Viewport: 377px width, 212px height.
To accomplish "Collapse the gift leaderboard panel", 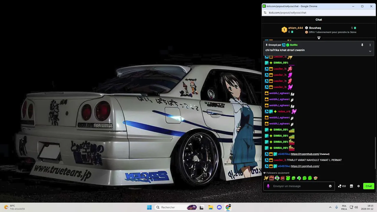I will coord(319,38).
